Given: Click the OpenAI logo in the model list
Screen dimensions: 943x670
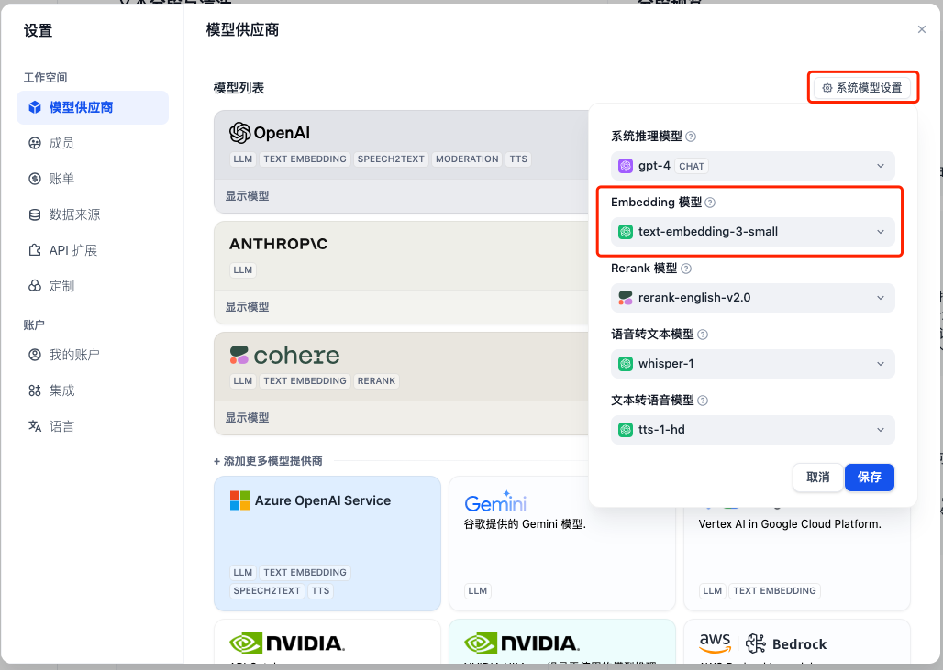Looking at the screenshot, I should (x=270, y=133).
